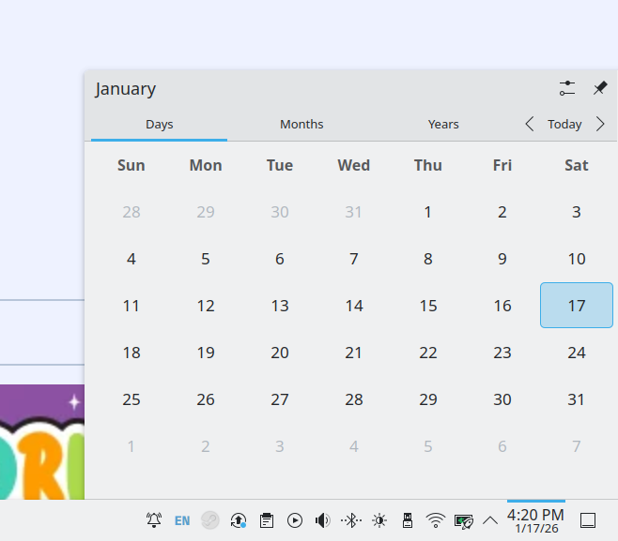Viewport: 618px width, 541px height.
Task: Open the calendar configure settings icon
Action: coord(566,88)
